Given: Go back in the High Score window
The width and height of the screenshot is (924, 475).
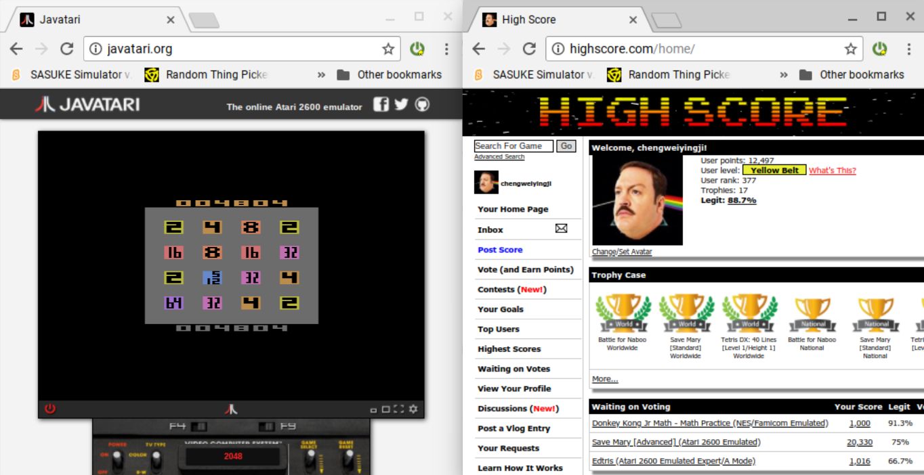Looking at the screenshot, I should point(478,49).
